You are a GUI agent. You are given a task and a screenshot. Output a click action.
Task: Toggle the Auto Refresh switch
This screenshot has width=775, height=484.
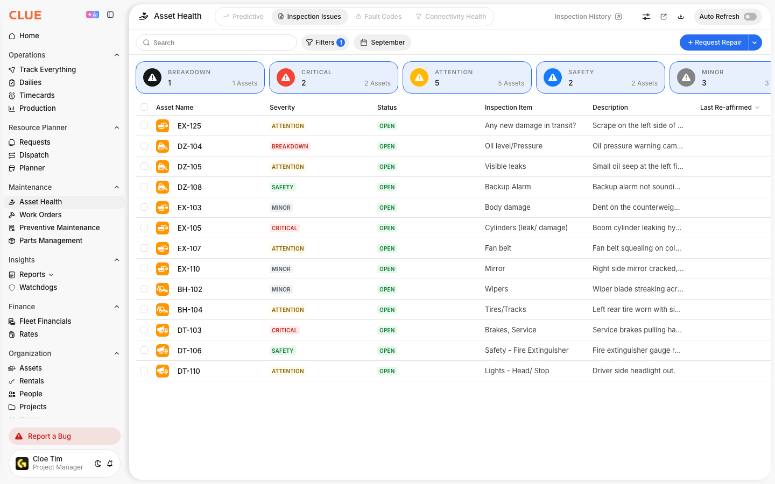click(750, 17)
